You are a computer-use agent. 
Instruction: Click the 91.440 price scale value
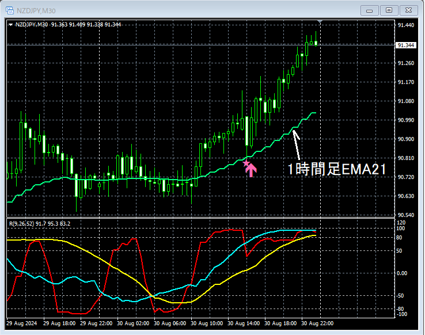(x=406, y=25)
